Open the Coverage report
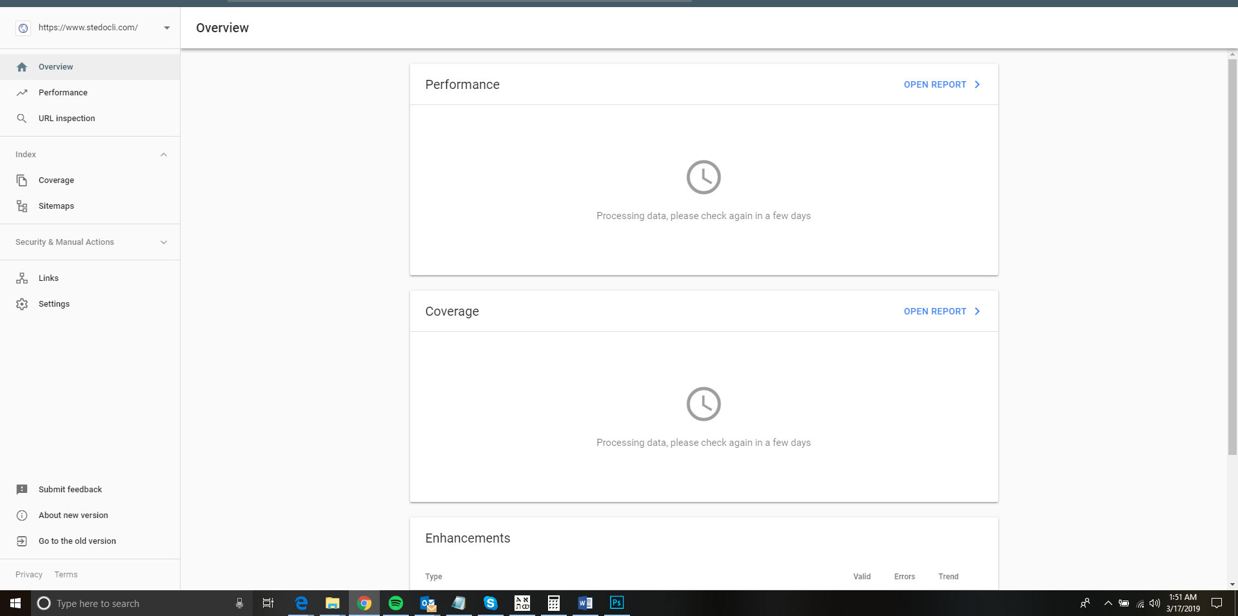Image resolution: width=1238 pixels, height=616 pixels. point(934,311)
